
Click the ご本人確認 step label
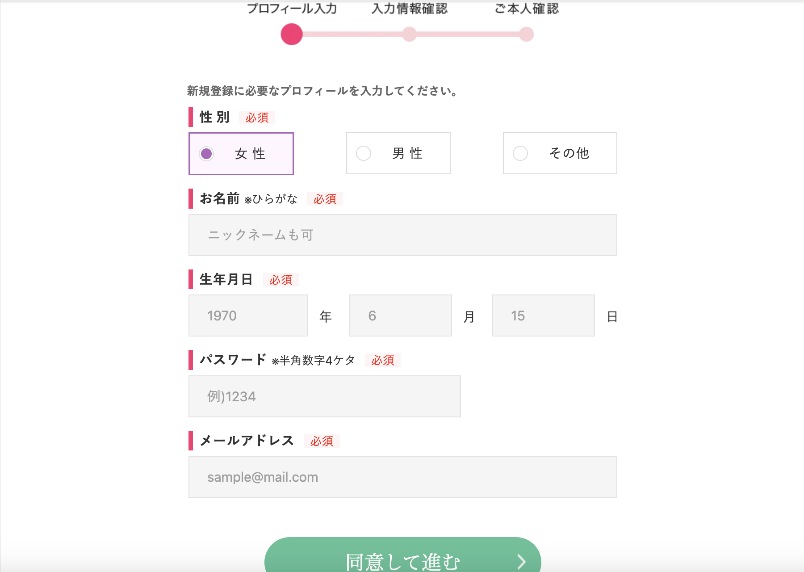pos(527,8)
